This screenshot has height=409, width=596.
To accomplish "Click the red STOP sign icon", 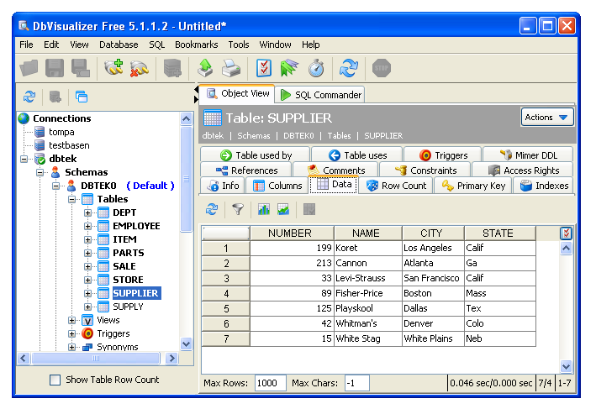I will point(382,68).
